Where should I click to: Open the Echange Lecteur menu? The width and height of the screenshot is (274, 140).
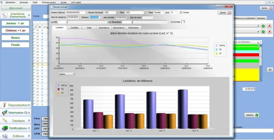coord(49,2)
